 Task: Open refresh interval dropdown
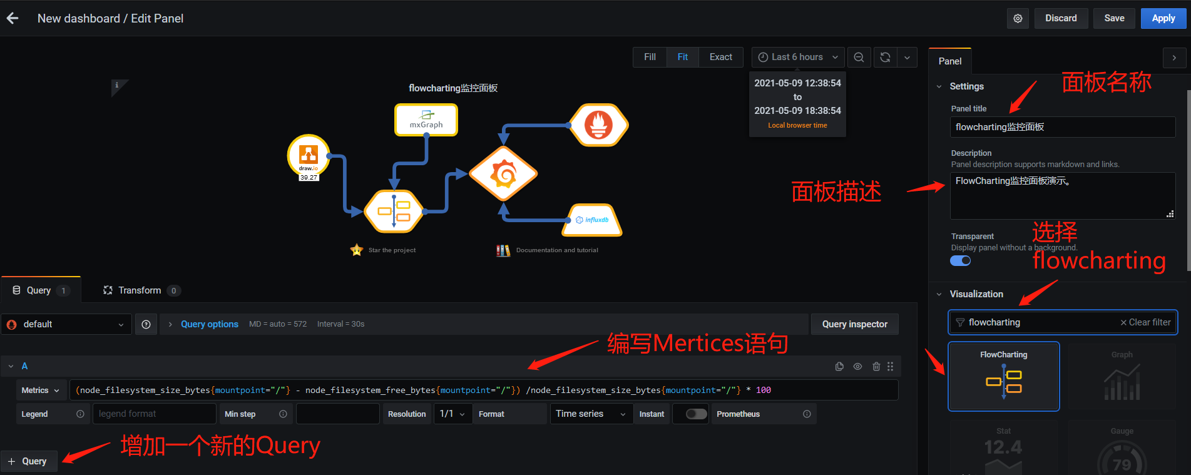[x=907, y=57]
